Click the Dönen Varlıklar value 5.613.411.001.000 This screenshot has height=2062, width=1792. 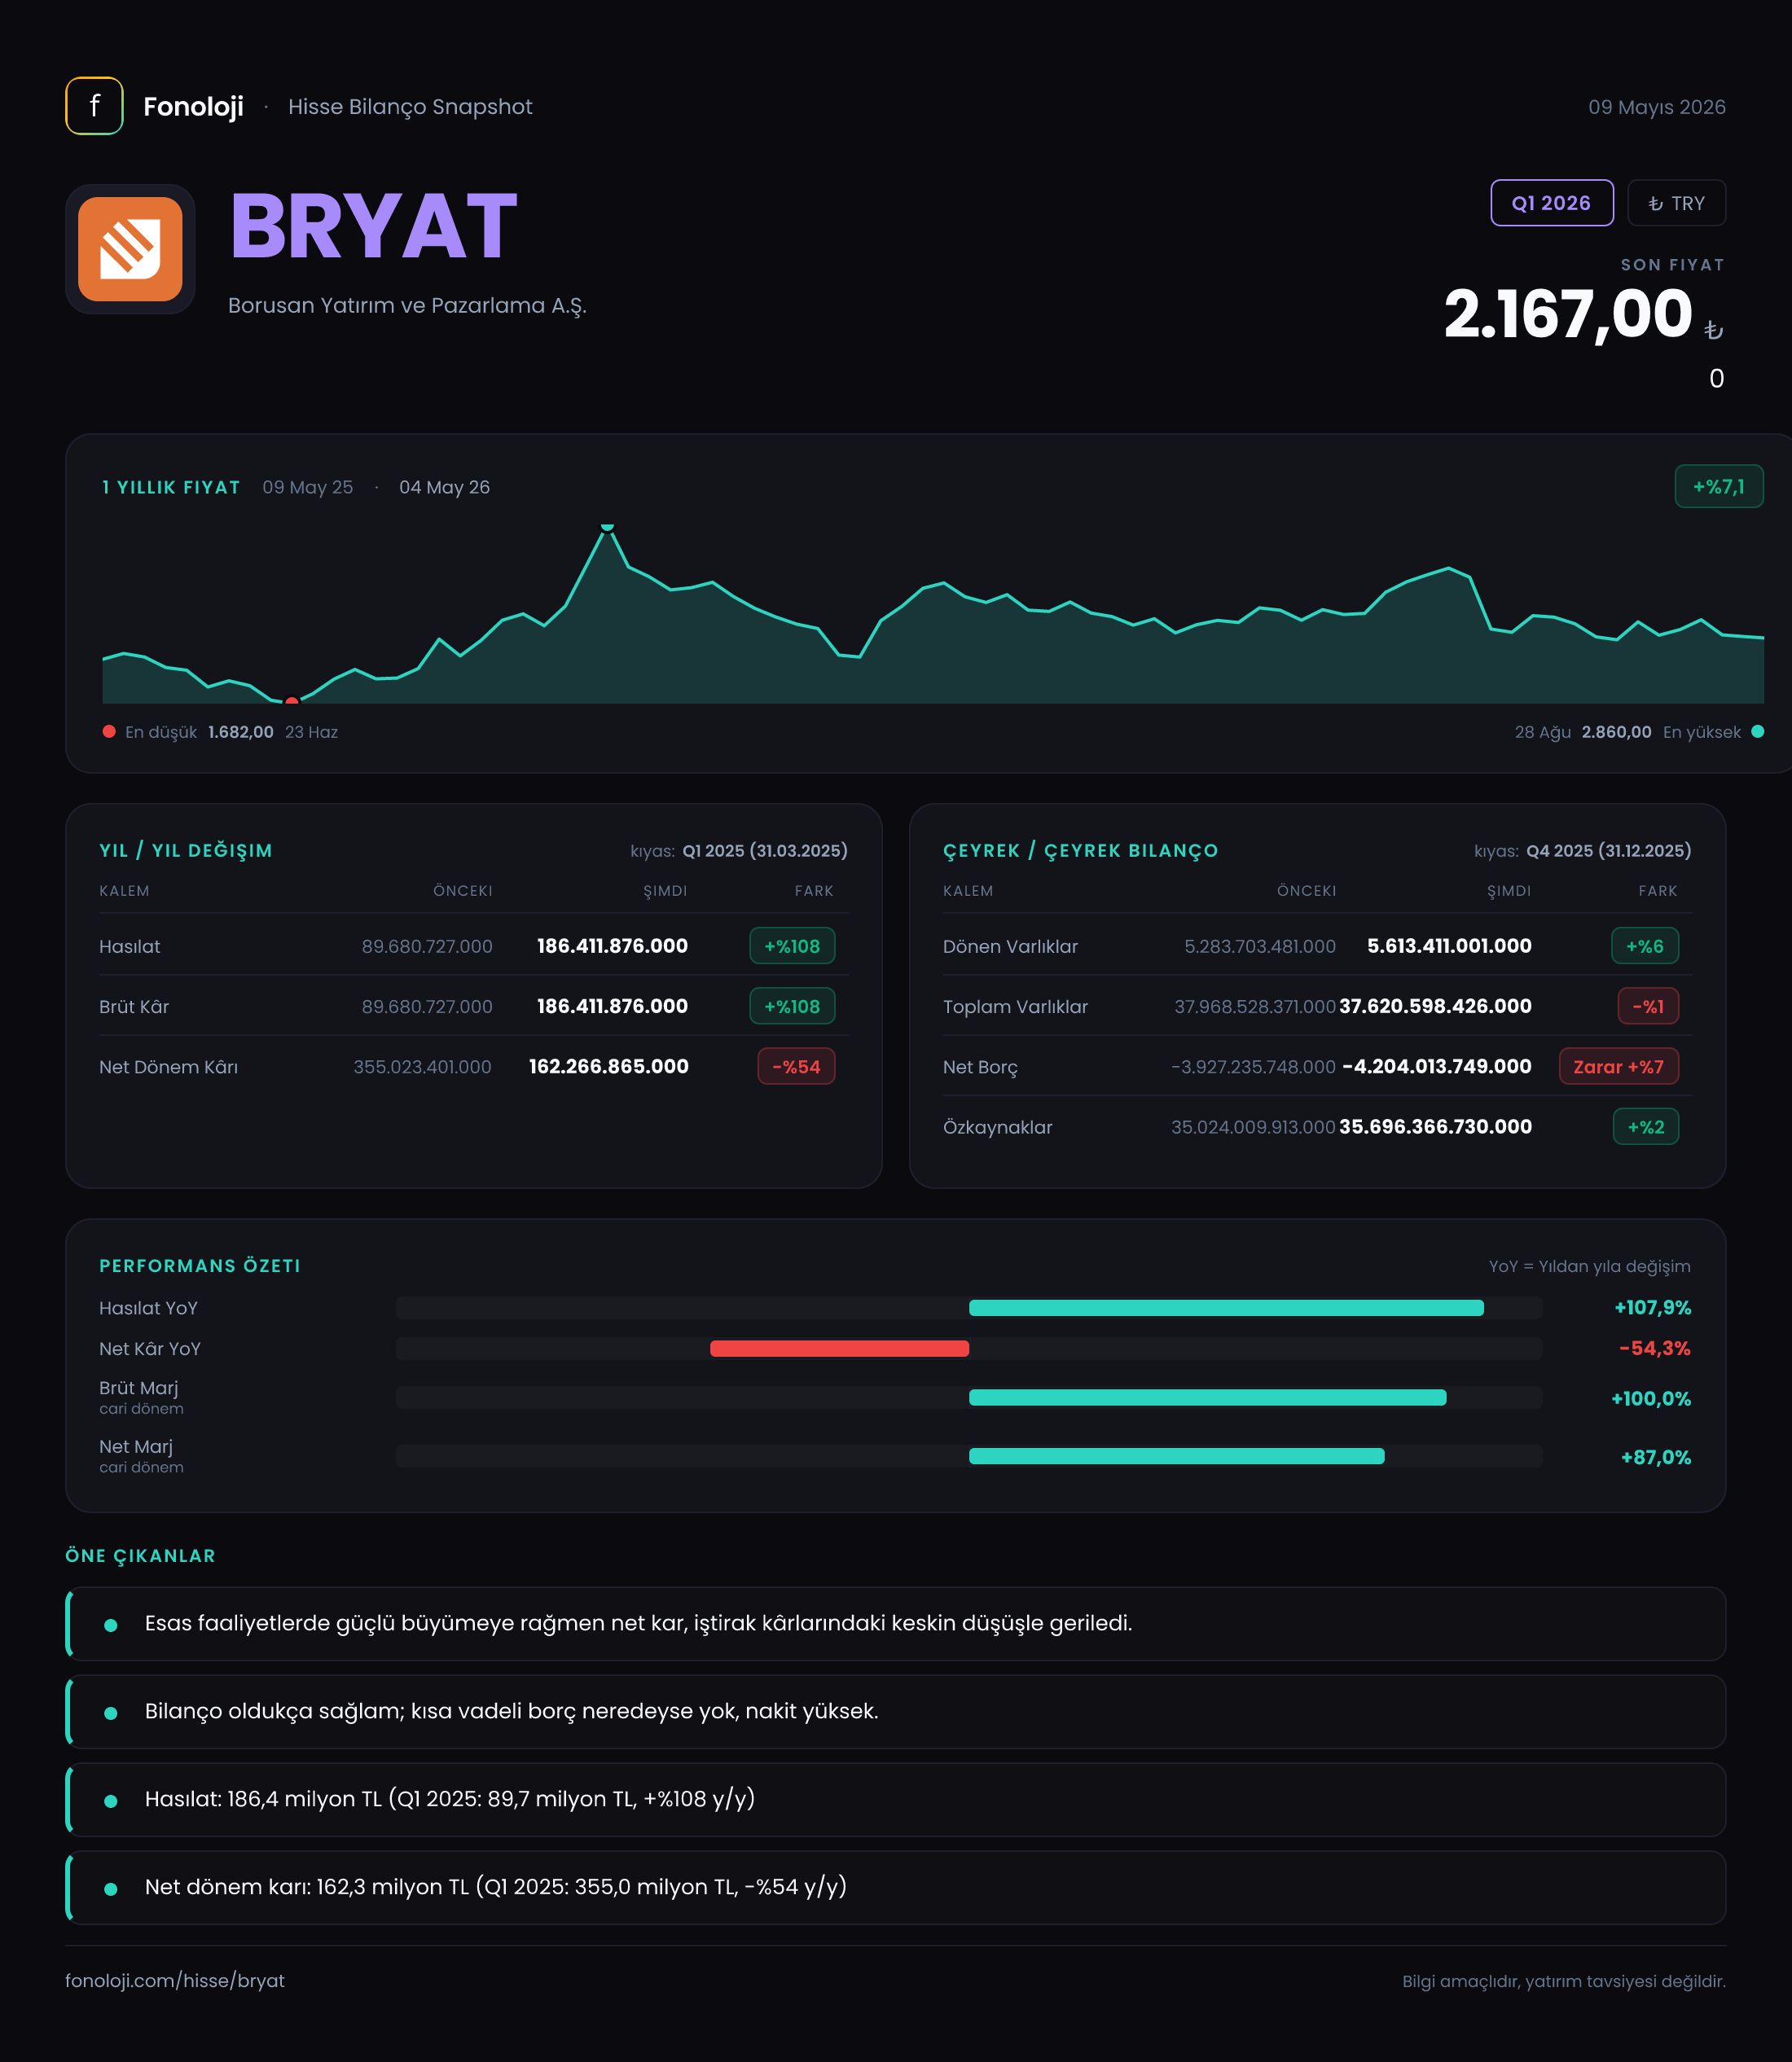tap(1449, 945)
